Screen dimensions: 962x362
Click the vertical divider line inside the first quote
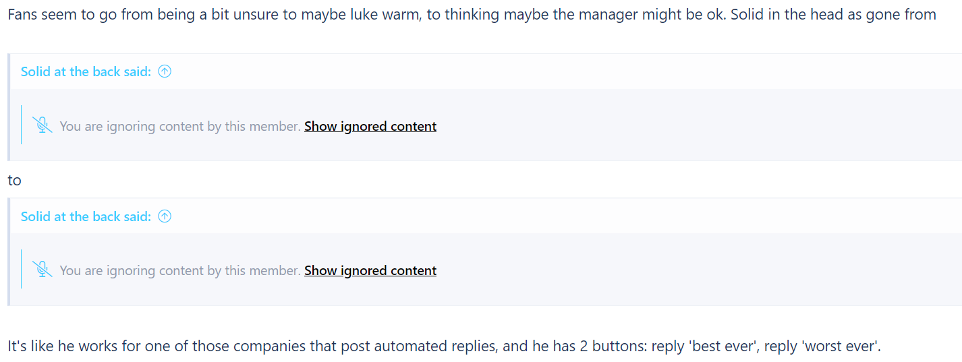(22, 125)
